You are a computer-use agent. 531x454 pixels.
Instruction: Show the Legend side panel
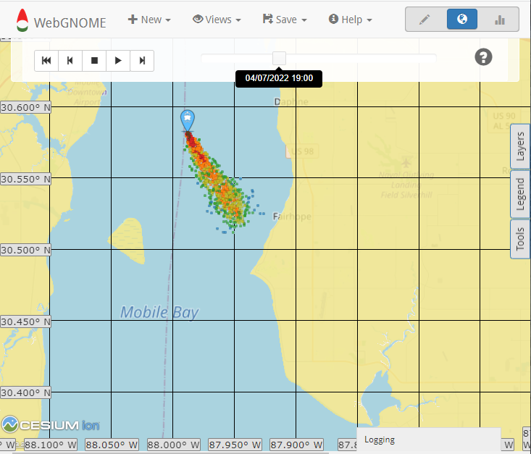[x=520, y=193]
